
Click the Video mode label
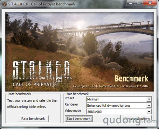point(73,111)
